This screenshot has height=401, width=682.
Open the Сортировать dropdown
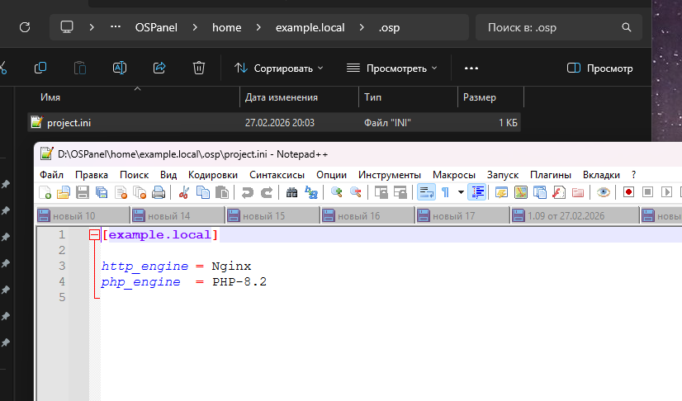pos(278,68)
